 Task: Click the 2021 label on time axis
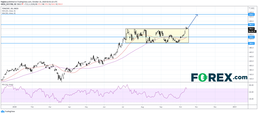235,106
